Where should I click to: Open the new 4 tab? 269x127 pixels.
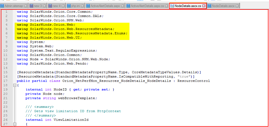pos(56,6)
